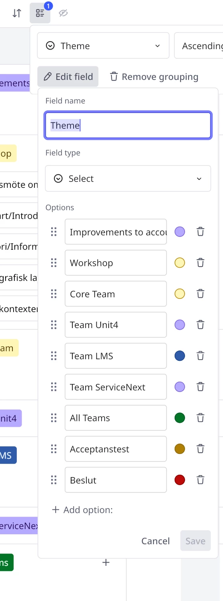Click the drag handle beside All Teams
This screenshot has height=601, width=223.
point(54,418)
